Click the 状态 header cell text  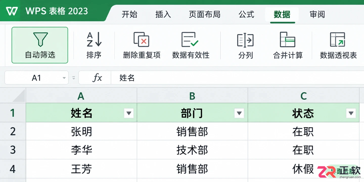tap(303, 113)
